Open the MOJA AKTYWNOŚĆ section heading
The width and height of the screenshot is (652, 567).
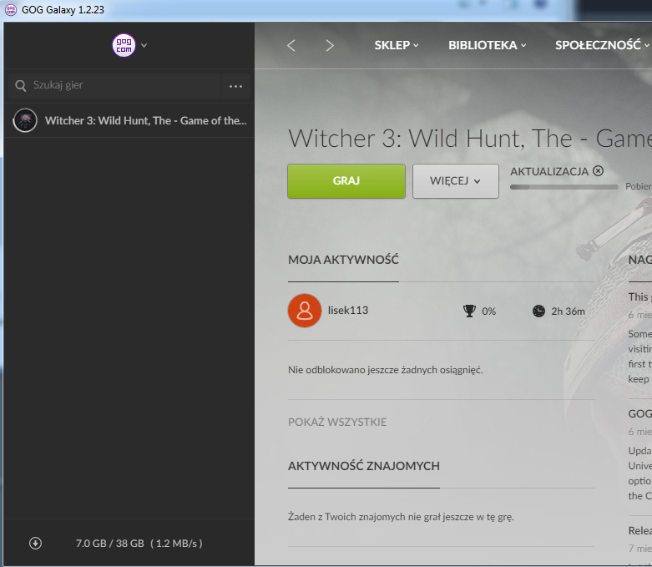point(343,260)
